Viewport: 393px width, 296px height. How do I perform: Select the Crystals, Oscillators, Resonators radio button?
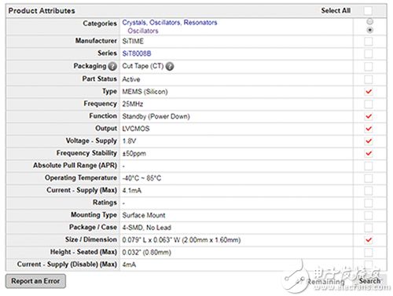[369, 21]
